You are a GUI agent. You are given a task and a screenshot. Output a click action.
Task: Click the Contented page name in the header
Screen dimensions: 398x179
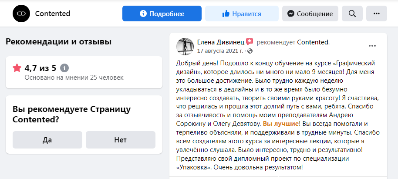52,14
